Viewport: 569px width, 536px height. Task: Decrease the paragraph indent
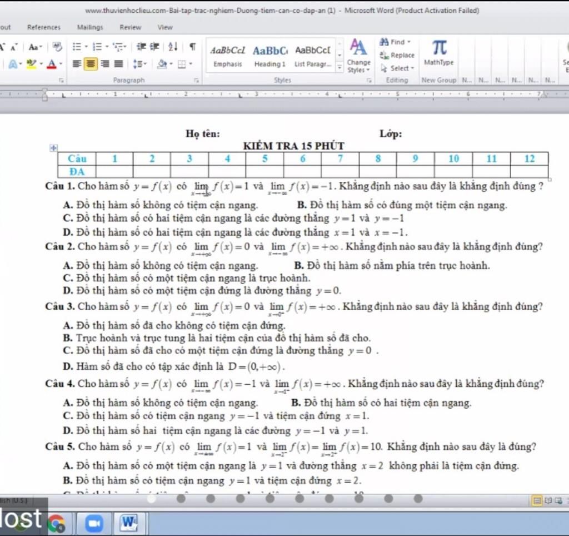click(x=141, y=47)
